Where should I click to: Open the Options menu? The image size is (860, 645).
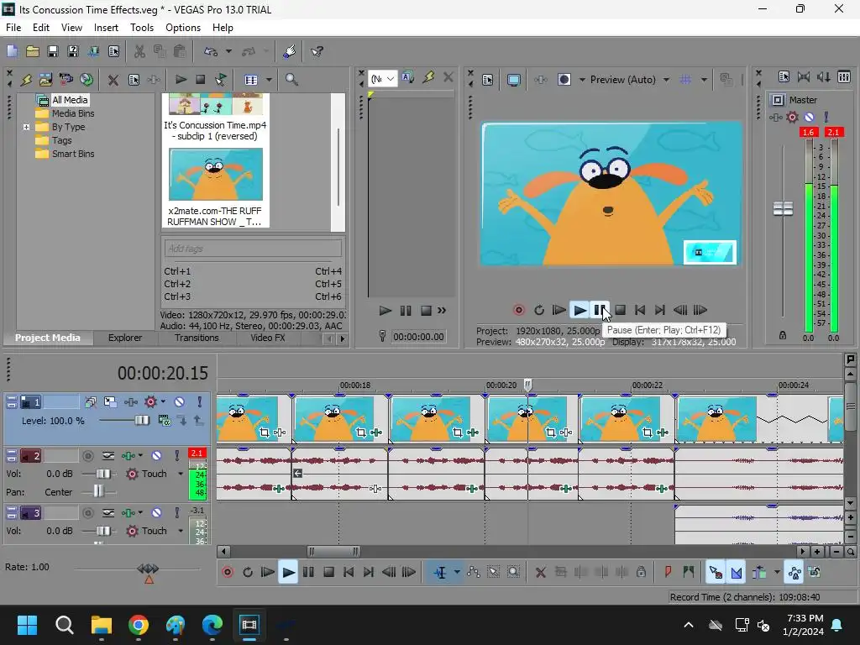[182, 28]
